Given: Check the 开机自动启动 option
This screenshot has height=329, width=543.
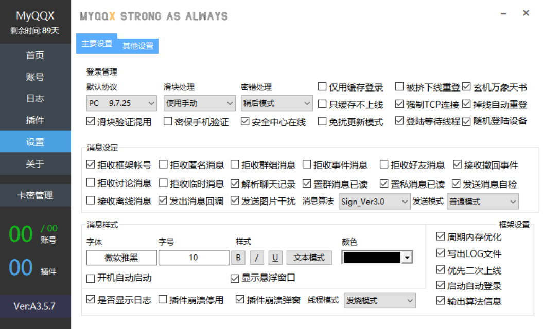Looking at the screenshot, I should tap(91, 278).
